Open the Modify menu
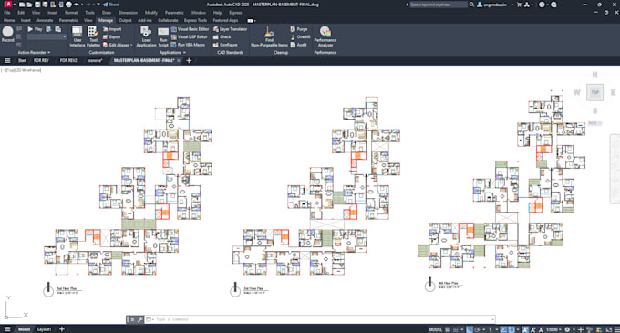The height and width of the screenshot is (333, 620). pos(151,13)
